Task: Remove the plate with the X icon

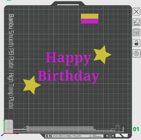Action: [136, 12]
